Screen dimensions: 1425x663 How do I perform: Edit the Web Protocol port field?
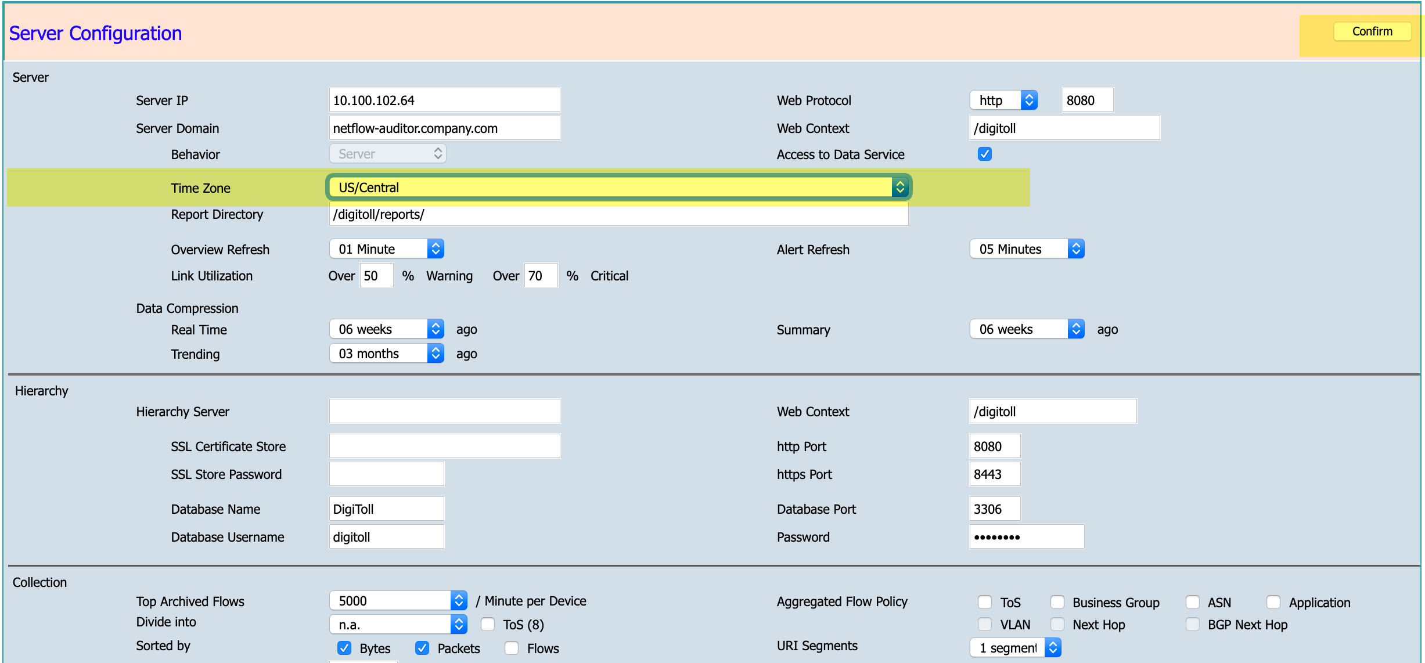[1088, 100]
